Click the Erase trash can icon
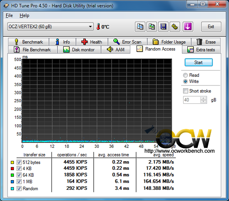 point(199,42)
